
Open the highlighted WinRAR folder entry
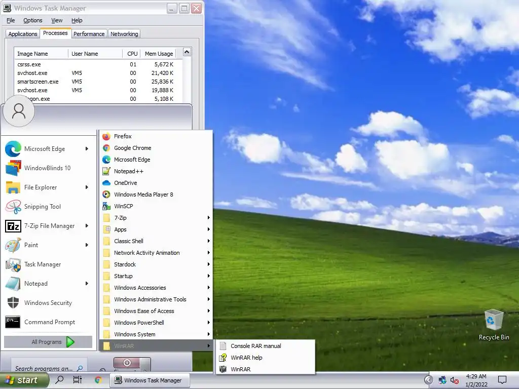pos(156,346)
